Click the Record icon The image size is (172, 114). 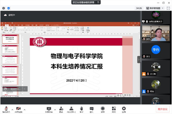tap(103, 109)
